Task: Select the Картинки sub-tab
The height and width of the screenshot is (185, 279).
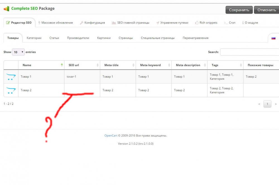Action: click(104, 38)
